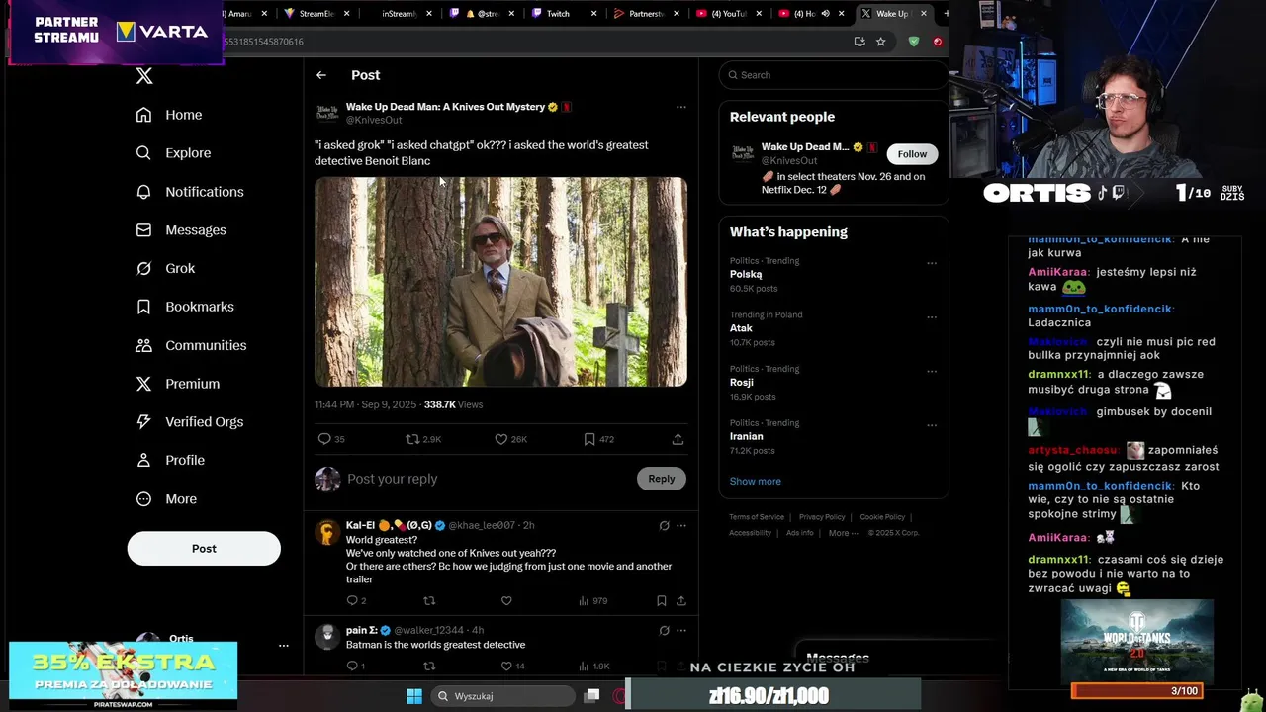Bookmark the Knives Out post (472)
This screenshot has width=1266, height=712.
(x=598, y=439)
